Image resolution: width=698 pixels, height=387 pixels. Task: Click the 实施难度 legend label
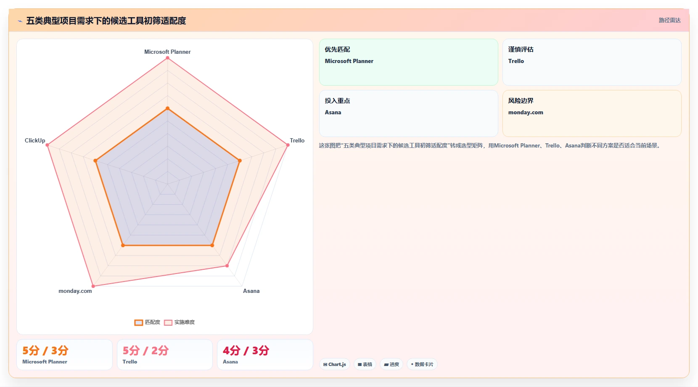[185, 322]
